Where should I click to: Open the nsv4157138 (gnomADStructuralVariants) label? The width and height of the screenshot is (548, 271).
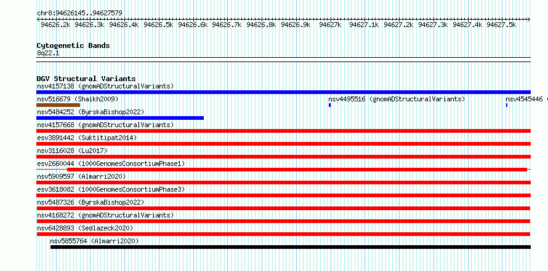(105, 86)
